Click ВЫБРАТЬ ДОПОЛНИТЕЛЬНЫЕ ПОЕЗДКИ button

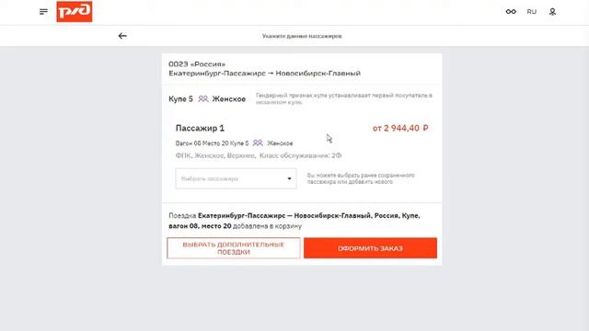click(x=234, y=248)
